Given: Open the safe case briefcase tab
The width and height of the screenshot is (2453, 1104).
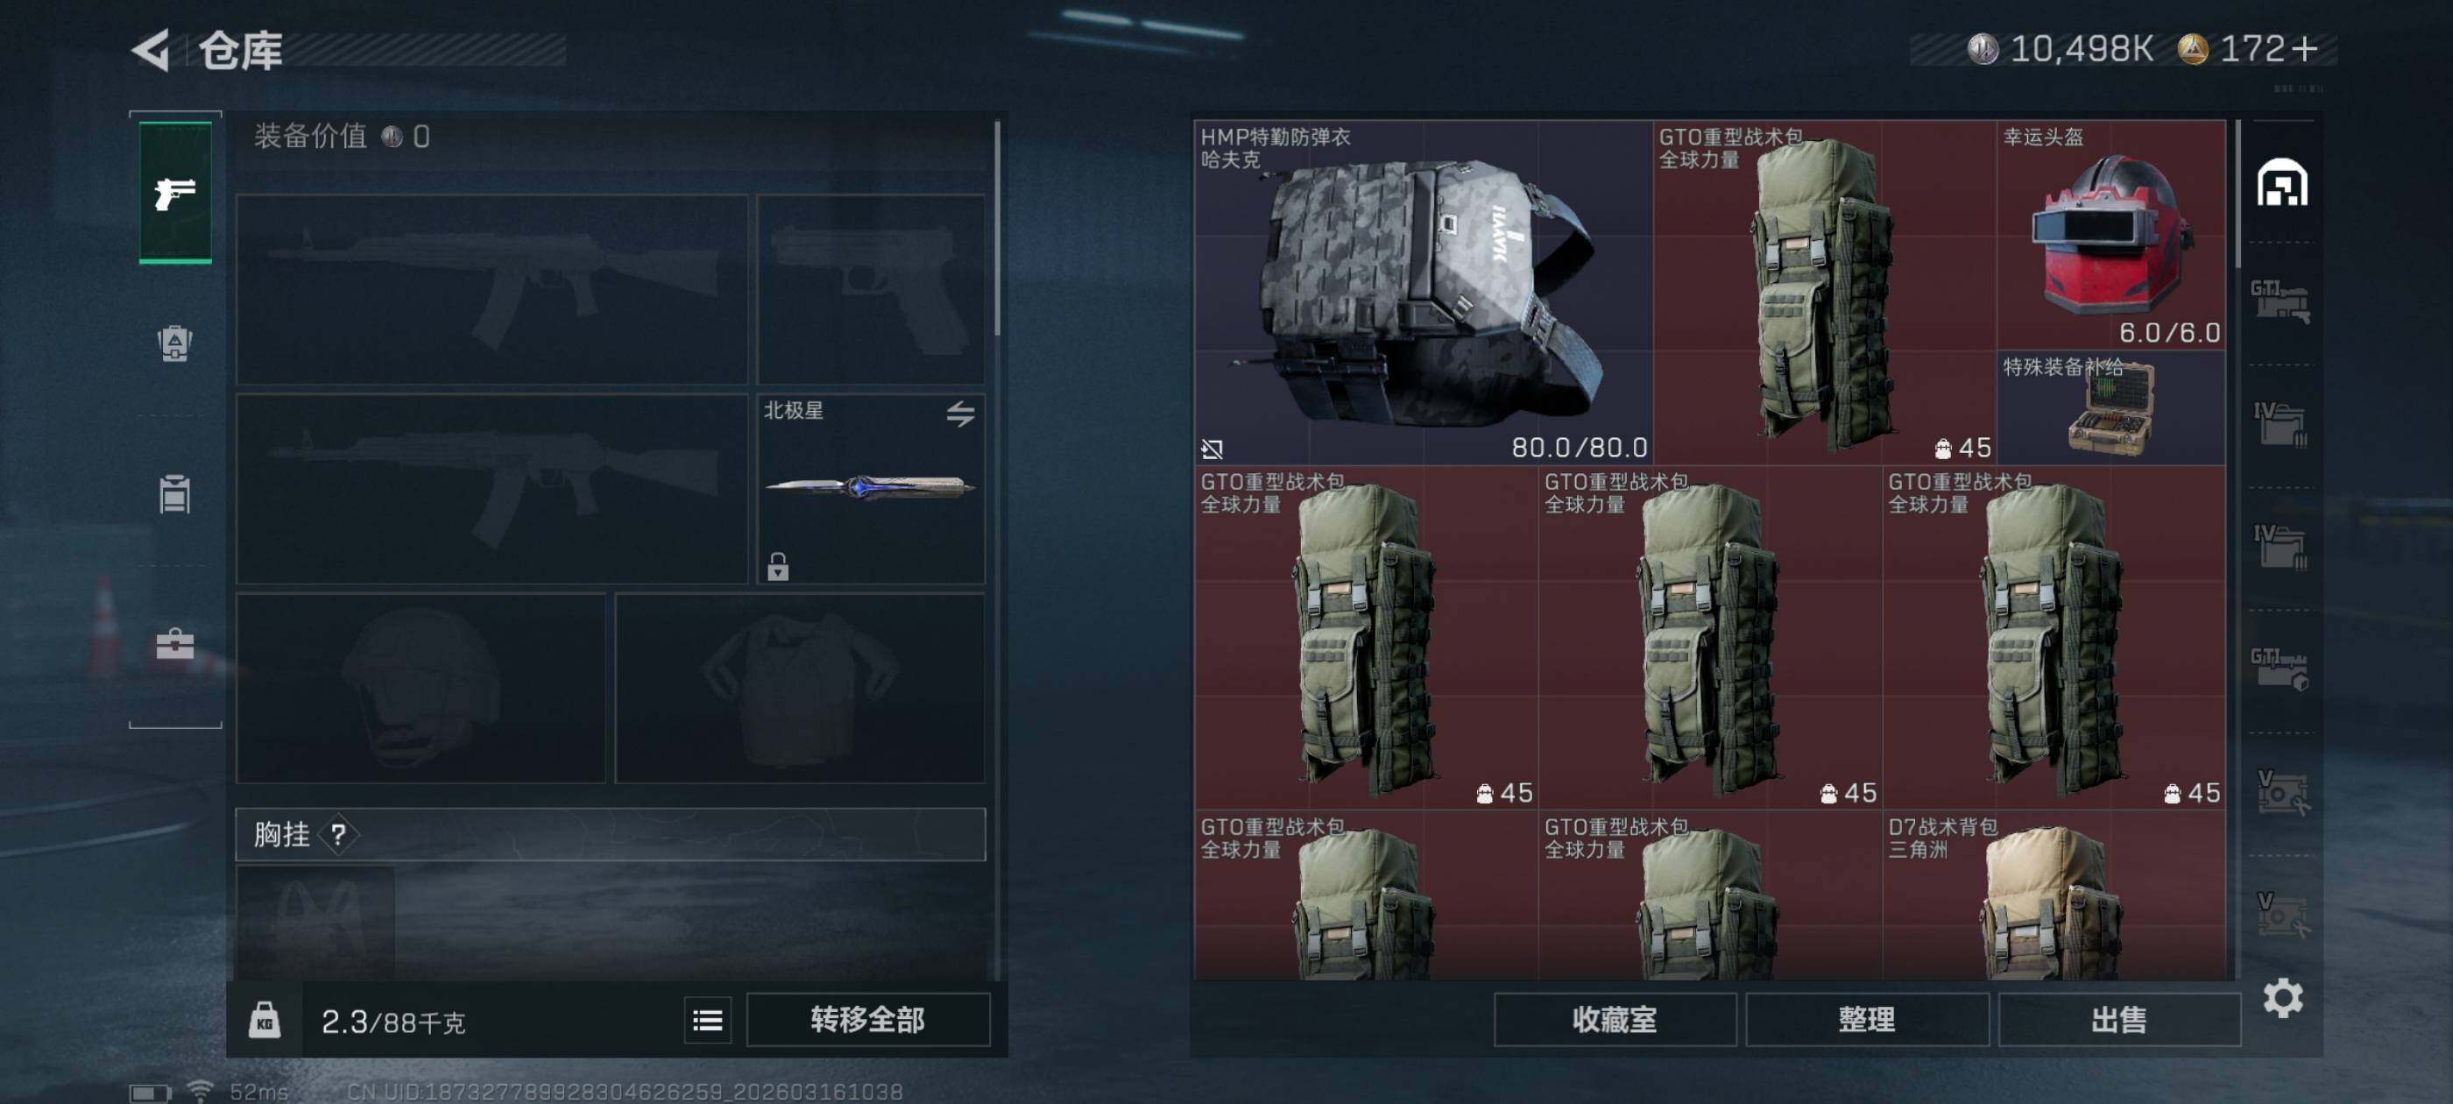Looking at the screenshot, I should click(x=175, y=644).
